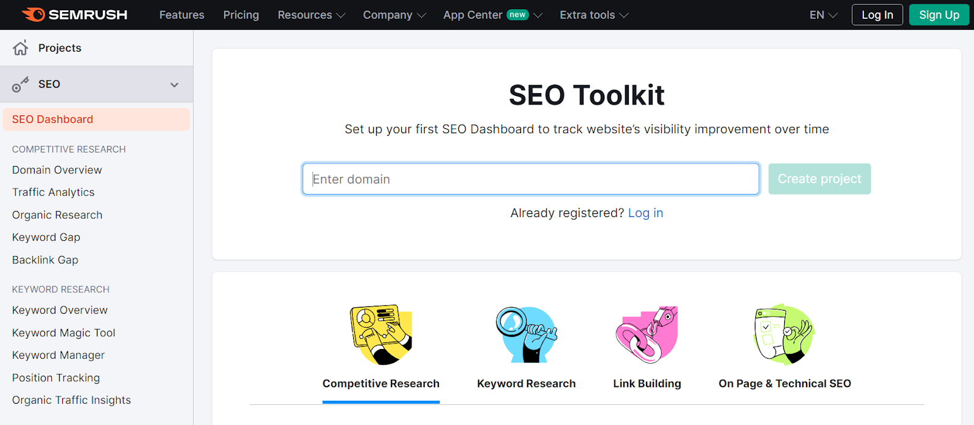Click the 'COMPETITIVE RESEARCH' sidebar heading

(x=69, y=149)
